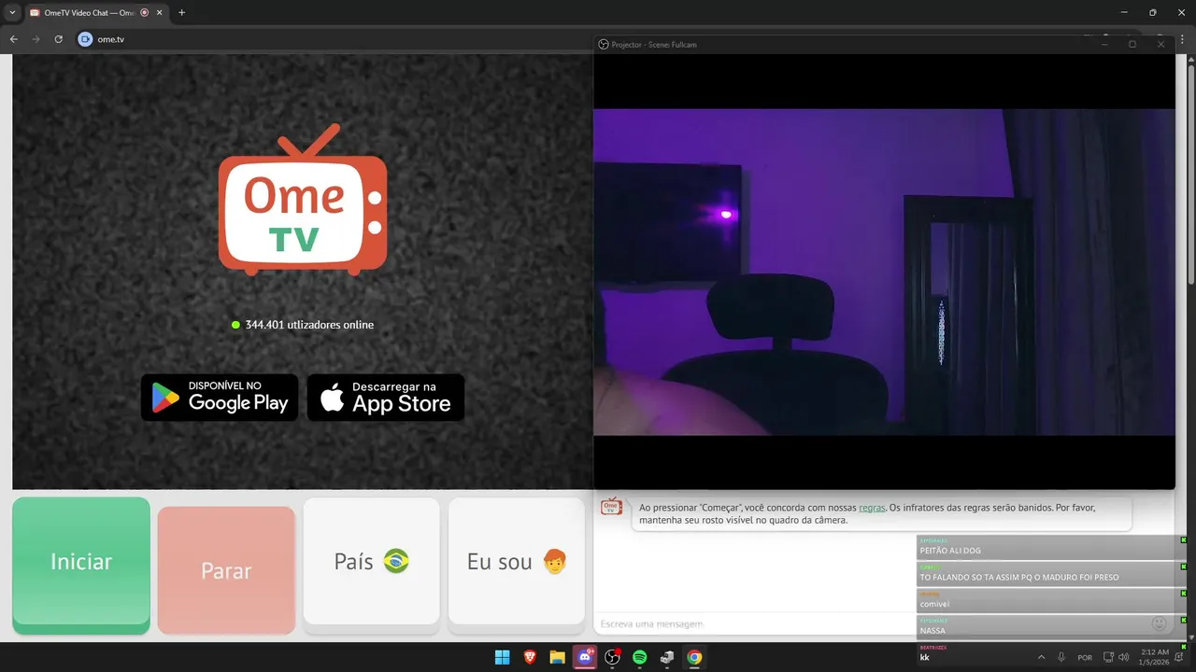Viewport: 1196px width, 672px height.
Task: Open Brave browser from taskbar
Action: [x=530, y=657]
